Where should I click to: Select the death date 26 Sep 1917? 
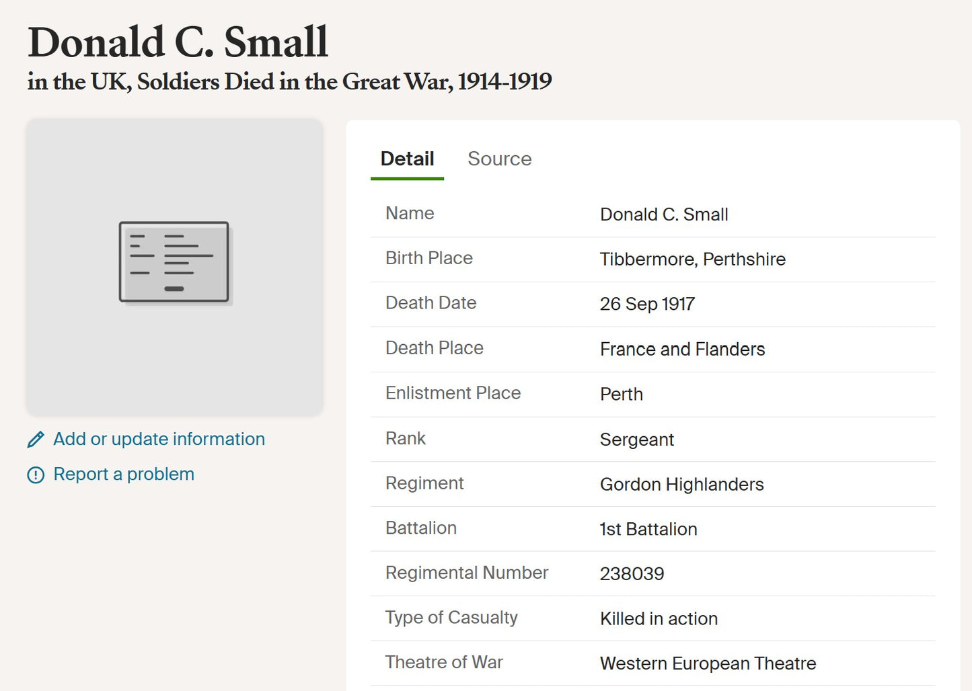click(x=646, y=304)
